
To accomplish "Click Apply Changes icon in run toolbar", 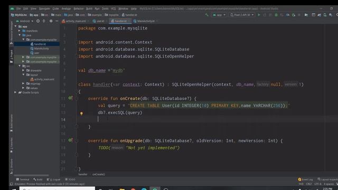I will (265, 15).
